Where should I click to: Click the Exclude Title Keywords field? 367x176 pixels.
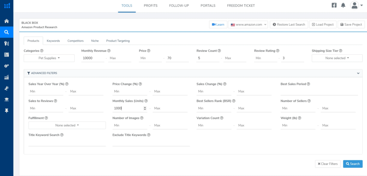point(151,142)
